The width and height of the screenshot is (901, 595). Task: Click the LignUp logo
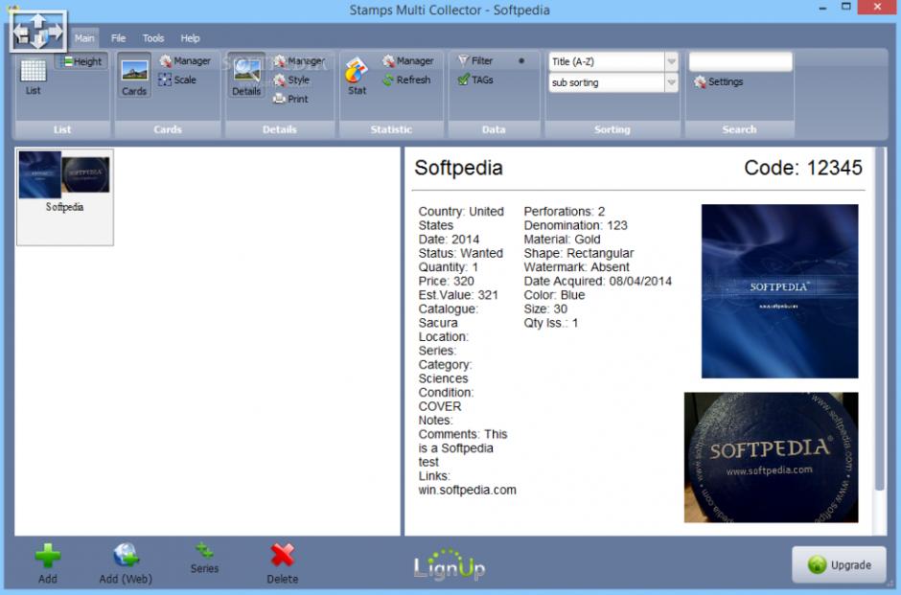tap(450, 565)
